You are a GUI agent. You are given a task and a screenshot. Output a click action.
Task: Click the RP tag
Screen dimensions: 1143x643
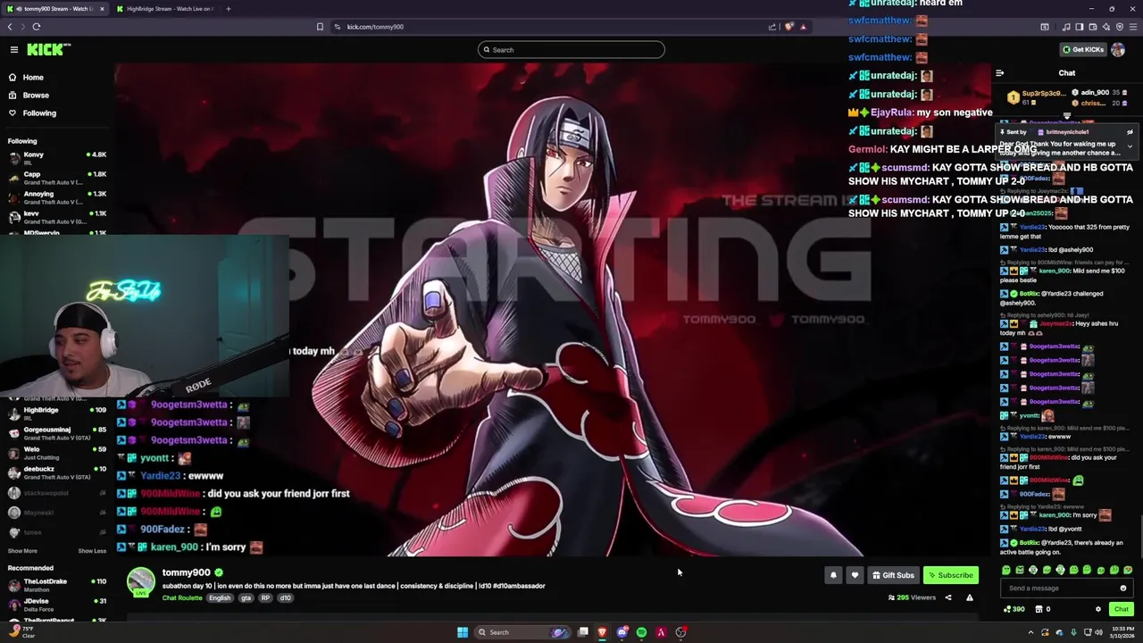[265, 597]
